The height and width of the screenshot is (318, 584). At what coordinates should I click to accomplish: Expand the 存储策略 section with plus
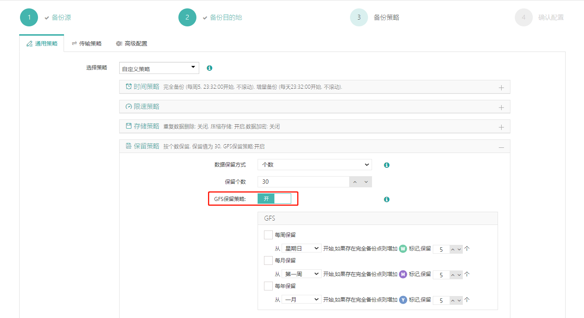[501, 127]
